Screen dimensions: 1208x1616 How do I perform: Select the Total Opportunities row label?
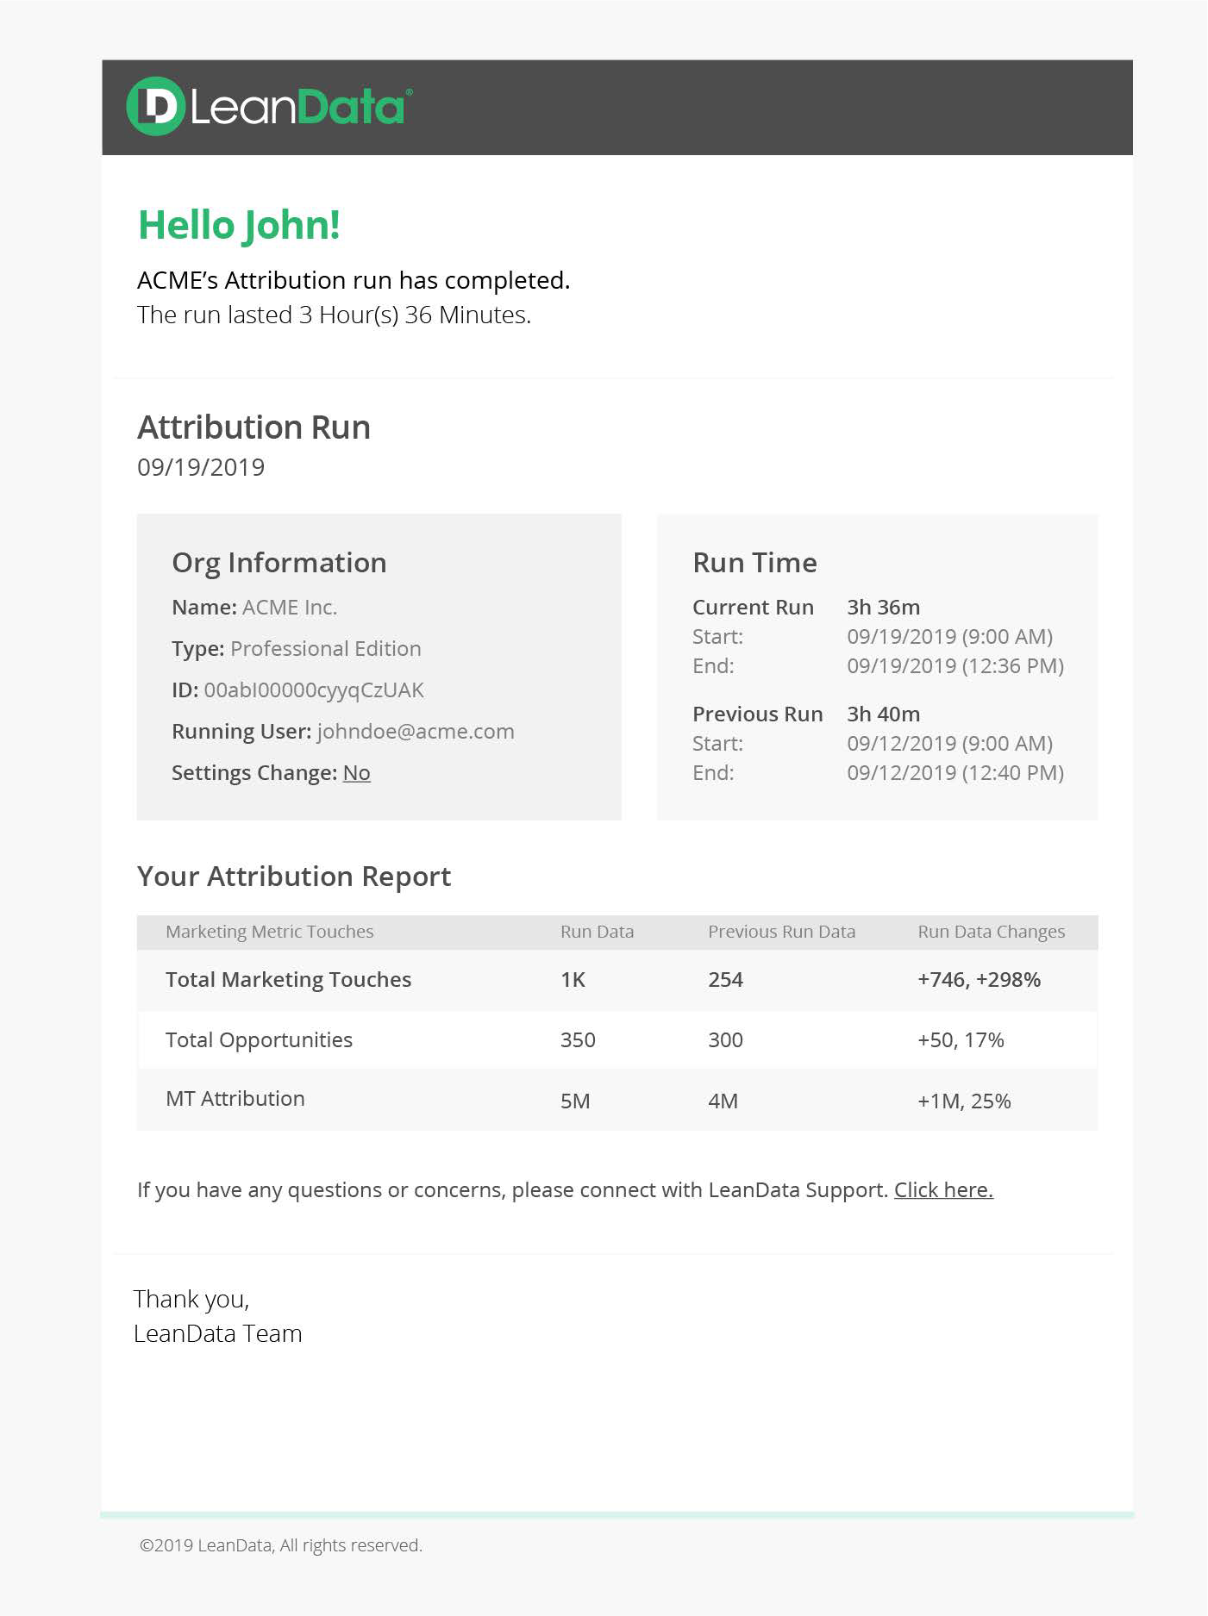pyautogui.click(x=259, y=1040)
